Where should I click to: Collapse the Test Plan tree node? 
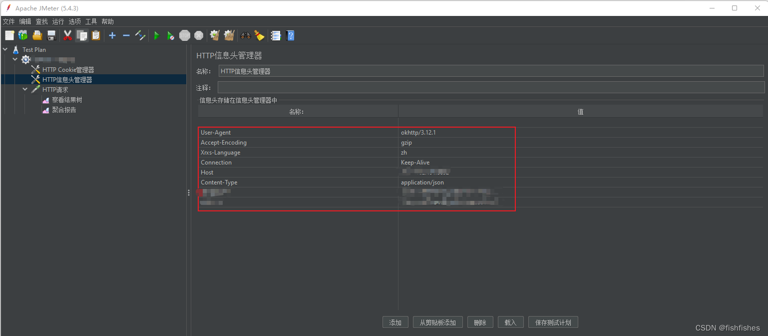point(5,49)
